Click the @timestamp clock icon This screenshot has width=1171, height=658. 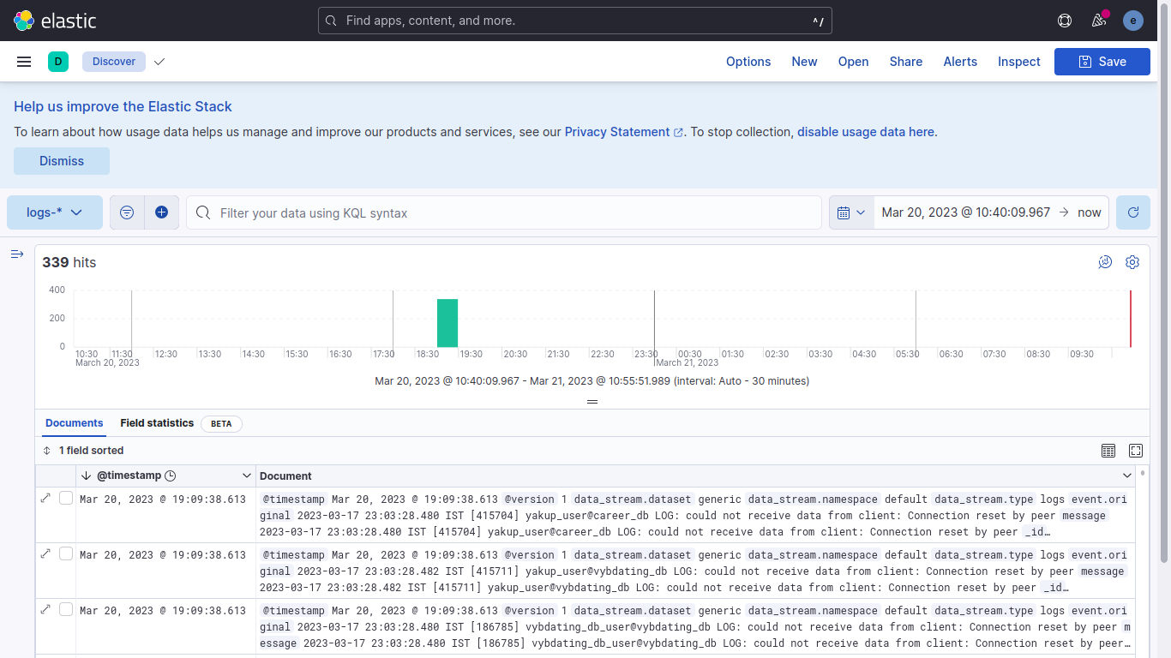coord(170,476)
